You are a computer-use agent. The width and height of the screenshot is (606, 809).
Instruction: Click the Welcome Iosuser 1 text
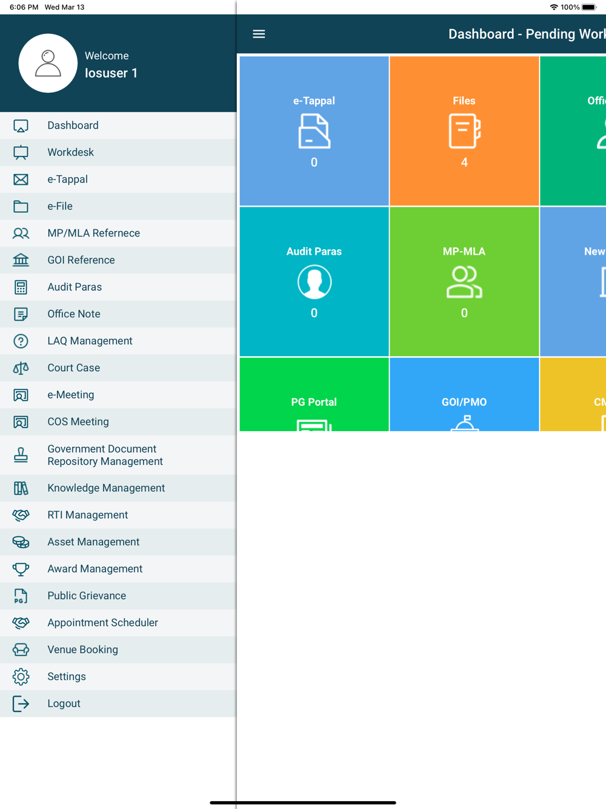point(112,64)
